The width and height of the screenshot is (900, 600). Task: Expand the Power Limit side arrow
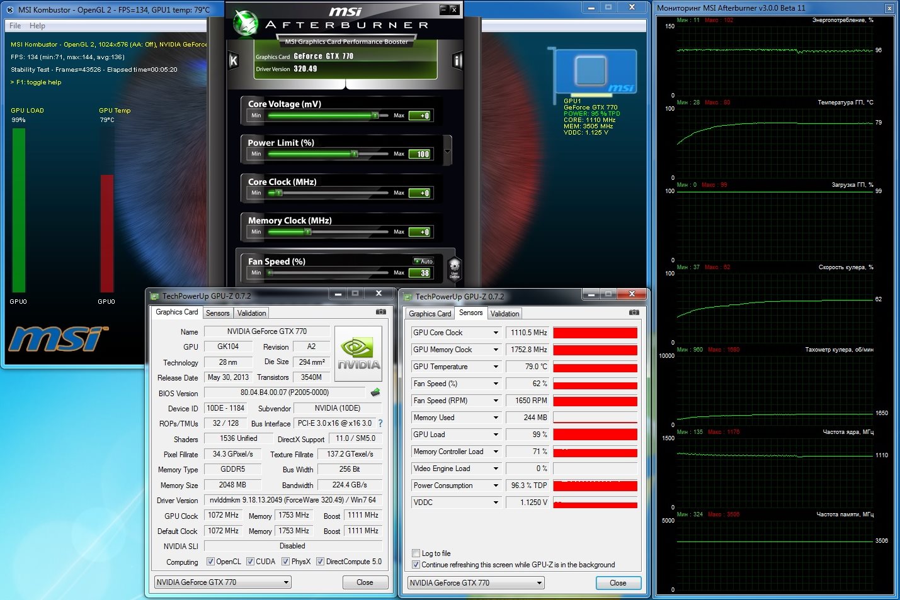pyautogui.click(x=448, y=152)
